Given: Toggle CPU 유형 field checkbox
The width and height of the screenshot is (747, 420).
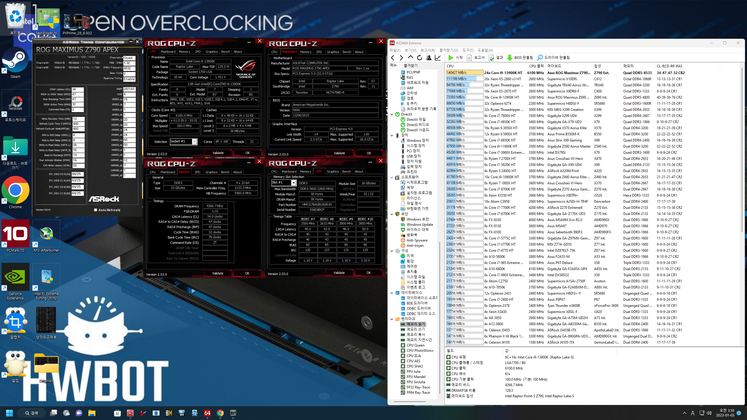Looking at the screenshot, I should point(448,357).
